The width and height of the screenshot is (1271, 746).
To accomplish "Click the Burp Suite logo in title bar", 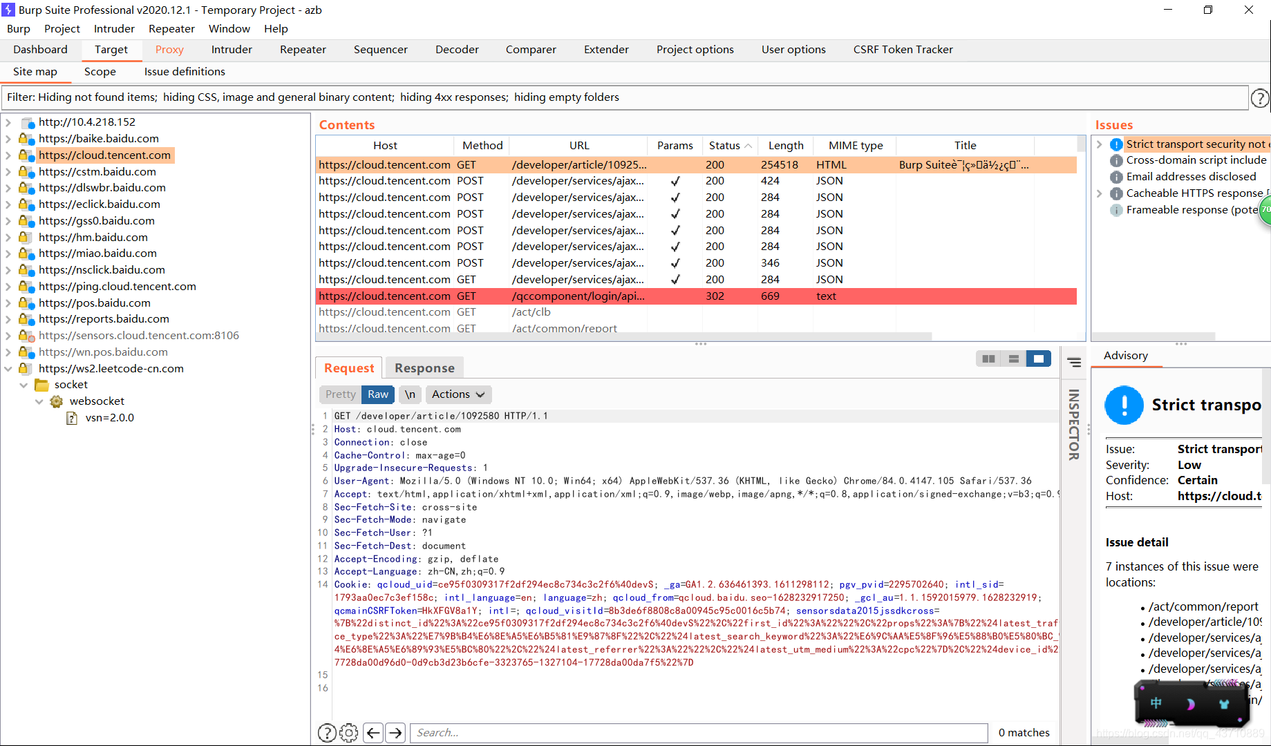I will pyautogui.click(x=8, y=10).
